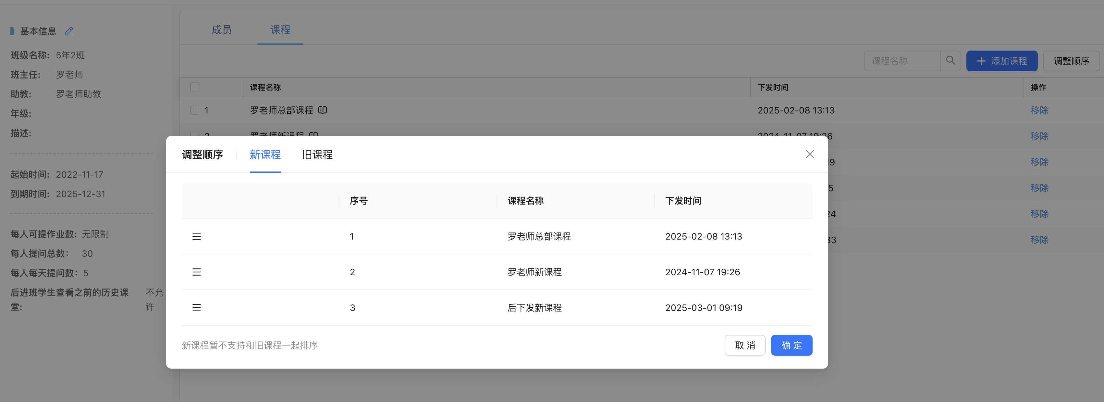Click the edit pencil icon beside 基本信息
Viewport: 1104px width, 402px height.
pos(69,31)
